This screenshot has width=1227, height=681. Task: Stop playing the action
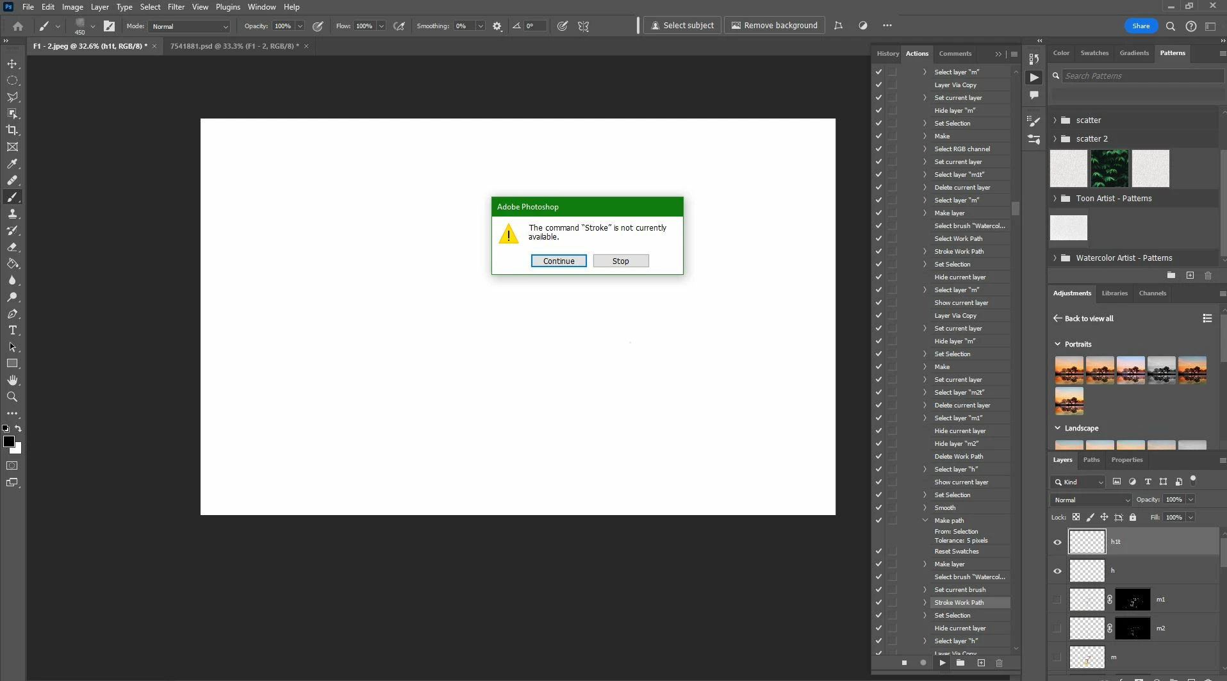coord(904,663)
